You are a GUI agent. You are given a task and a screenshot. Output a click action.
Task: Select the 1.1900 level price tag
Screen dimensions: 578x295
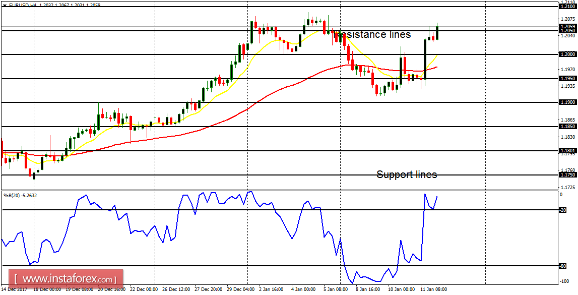[x=568, y=102]
